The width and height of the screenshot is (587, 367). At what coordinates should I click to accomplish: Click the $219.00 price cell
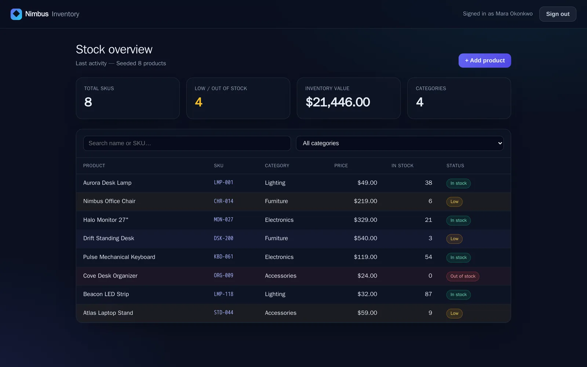(x=365, y=201)
